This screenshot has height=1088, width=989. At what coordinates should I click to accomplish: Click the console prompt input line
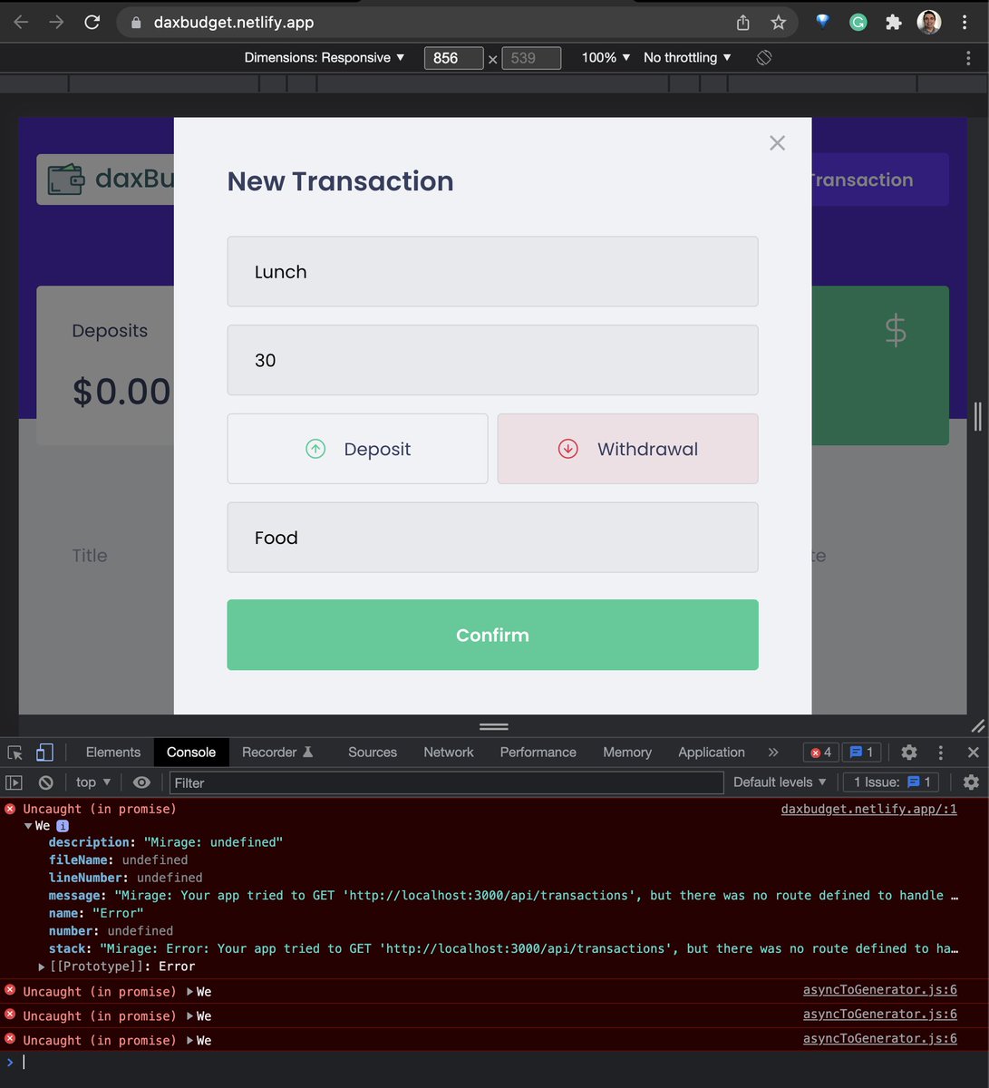[x=494, y=1063]
